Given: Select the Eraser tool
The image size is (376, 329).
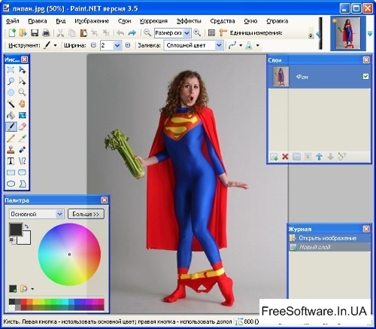Looking at the screenshot, I should click(x=23, y=126).
